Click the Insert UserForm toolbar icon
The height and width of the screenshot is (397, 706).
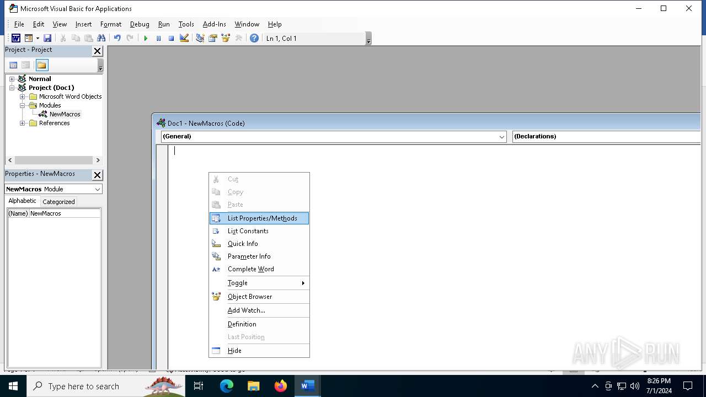tap(29, 38)
